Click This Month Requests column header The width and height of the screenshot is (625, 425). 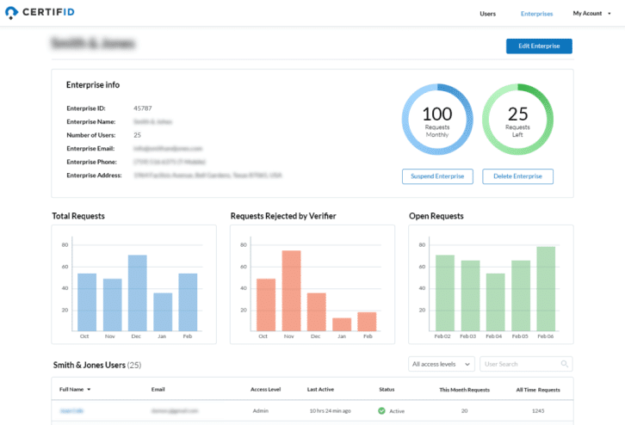point(464,390)
